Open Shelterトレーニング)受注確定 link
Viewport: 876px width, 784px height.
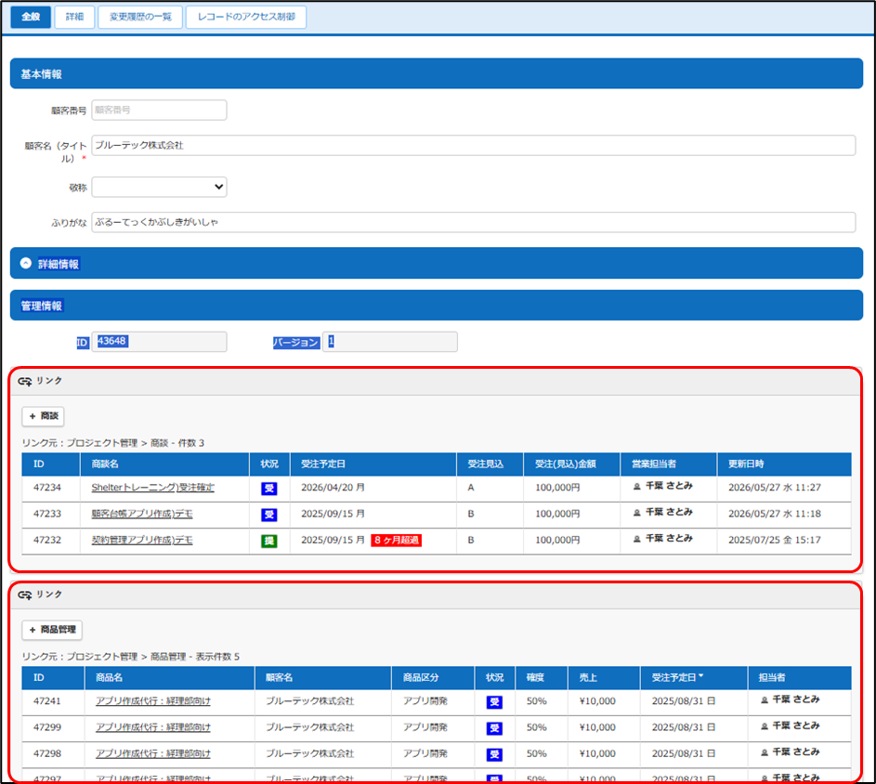(152, 488)
